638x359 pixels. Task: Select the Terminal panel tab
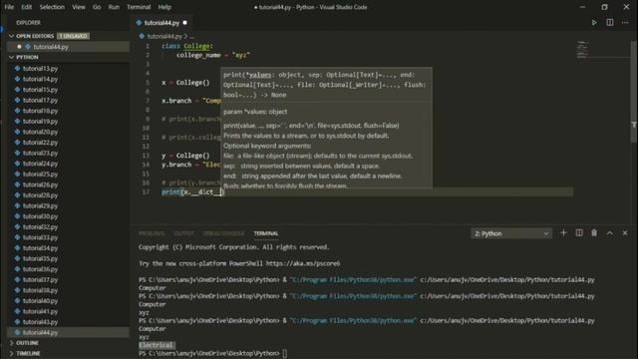click(x=266, y=233)
